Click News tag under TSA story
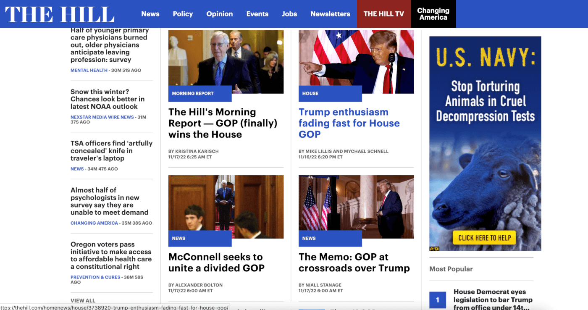This screenshot has height=310, width=588. coord(77,169)
